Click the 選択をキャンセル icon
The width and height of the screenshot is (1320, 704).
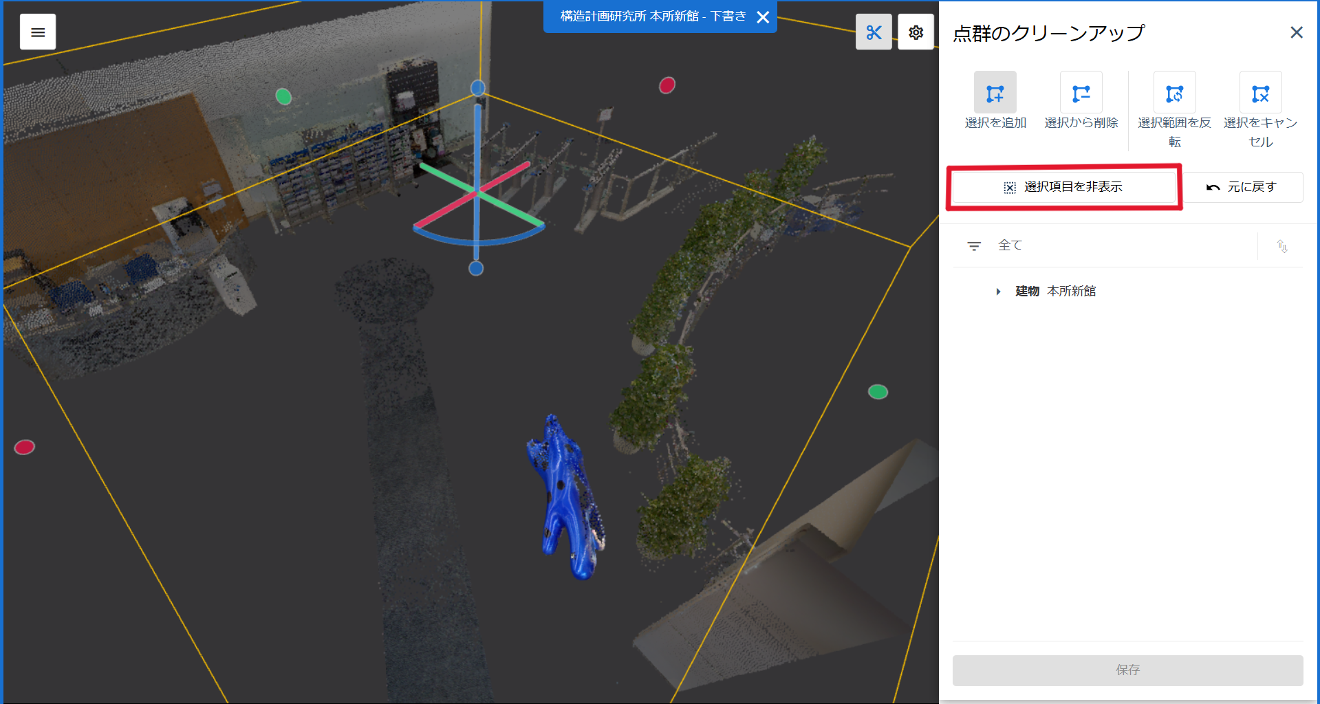point(1260,93)
